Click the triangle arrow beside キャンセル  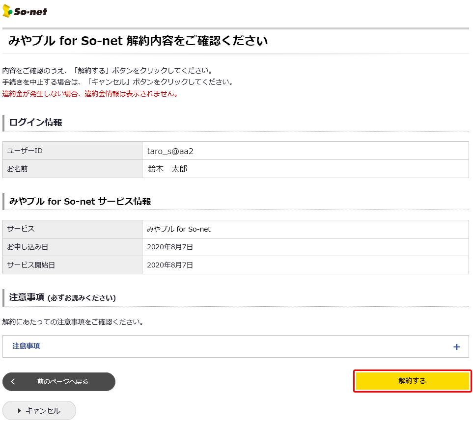coord(20,411)
